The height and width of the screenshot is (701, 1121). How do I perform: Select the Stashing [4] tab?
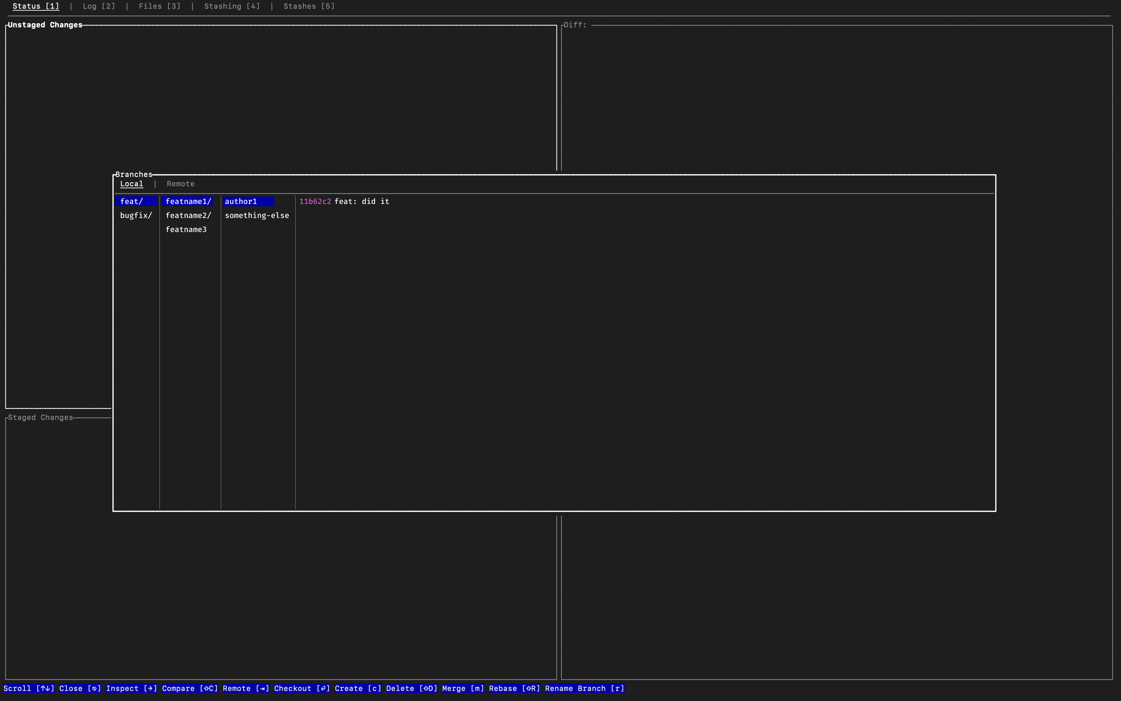coord(232,6)
